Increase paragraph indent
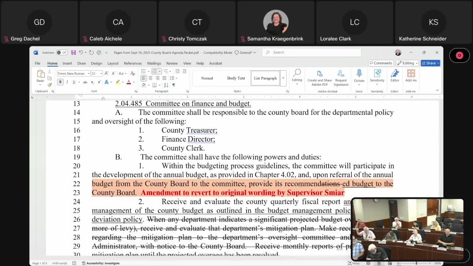Image resolution: width=473 pixels, height=266 pixels. 184,71
